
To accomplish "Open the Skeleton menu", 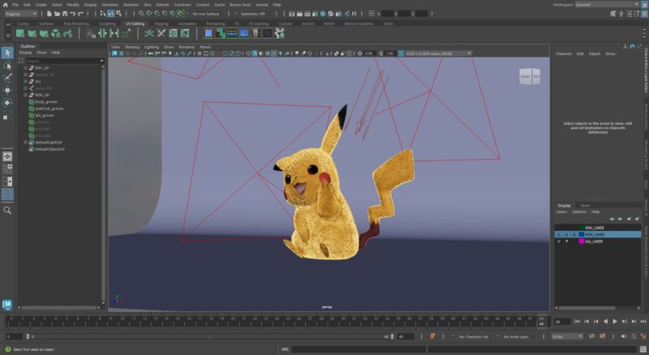I will [x=131, y=4].
